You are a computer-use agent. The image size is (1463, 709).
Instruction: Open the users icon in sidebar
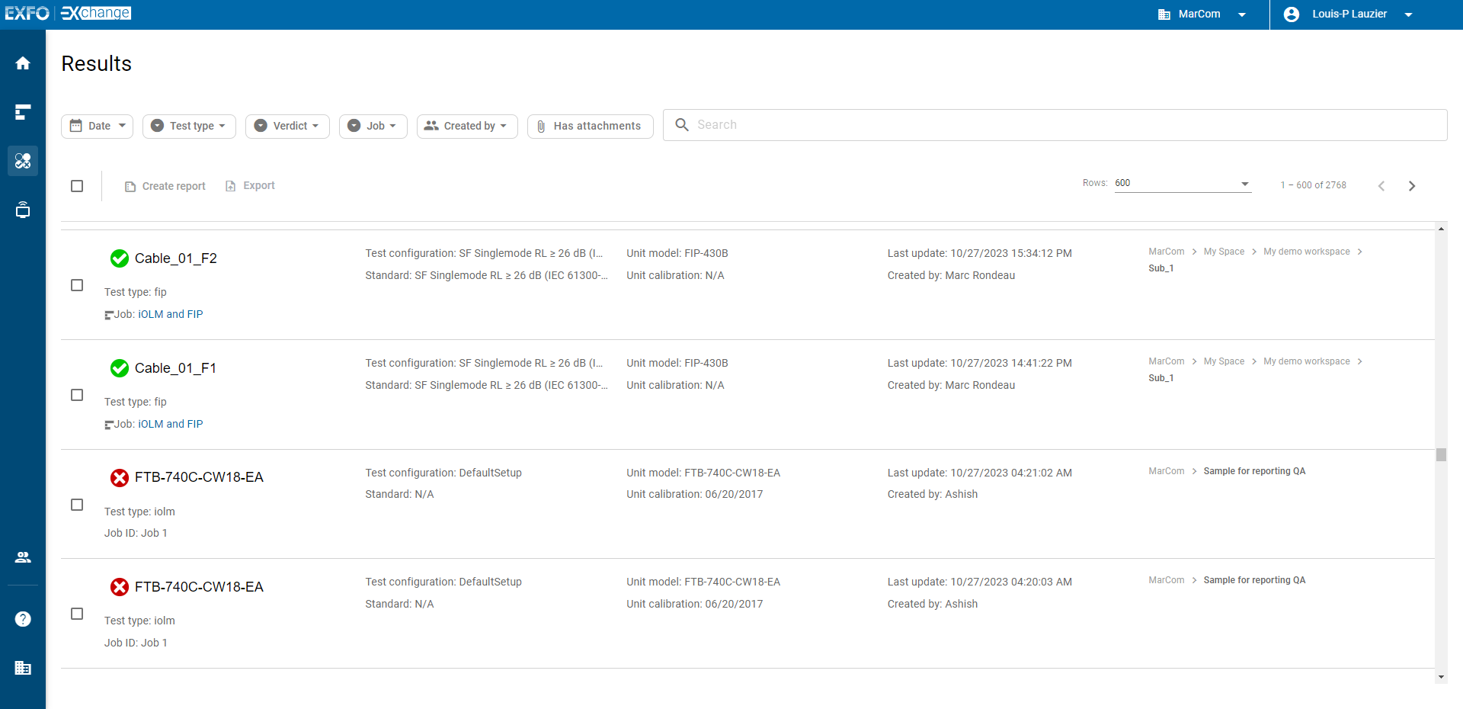[x=23, y=557]
